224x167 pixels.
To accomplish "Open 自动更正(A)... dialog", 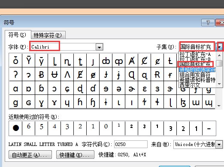I will click(x=30, y=155).
